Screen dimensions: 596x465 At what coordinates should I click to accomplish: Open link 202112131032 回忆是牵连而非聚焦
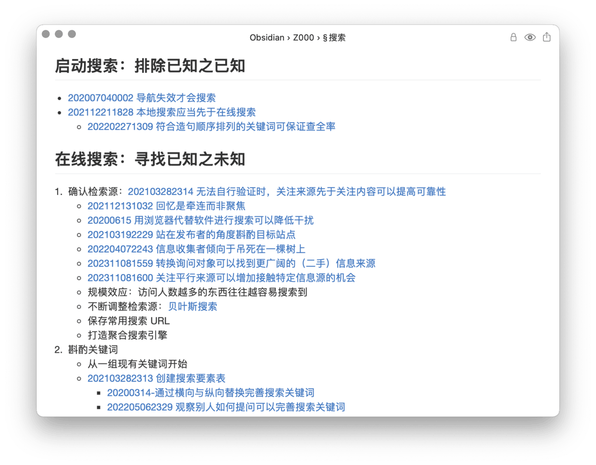coord(166,206)
